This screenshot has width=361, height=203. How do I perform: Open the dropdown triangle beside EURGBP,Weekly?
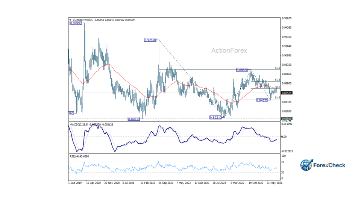[70, 20]
